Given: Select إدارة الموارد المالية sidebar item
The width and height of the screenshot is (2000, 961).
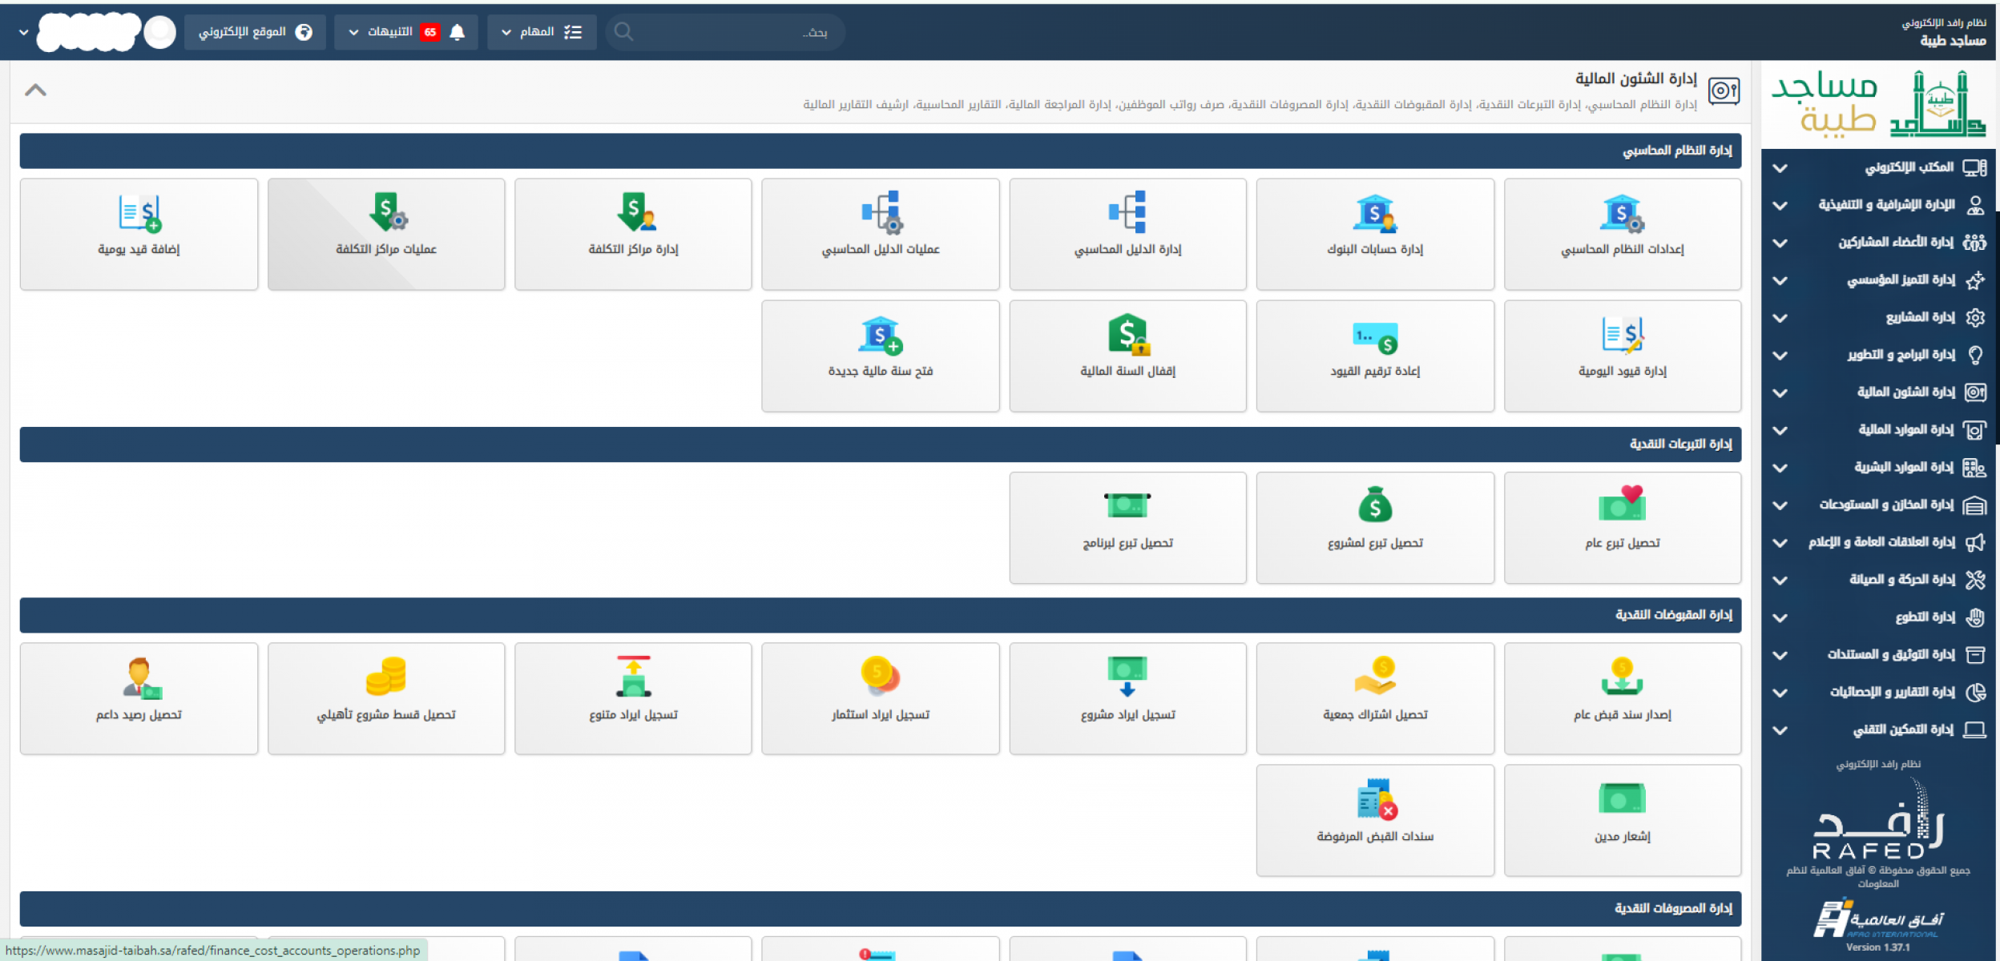Looking at the screenshot, I should (x=1878, y=430).
